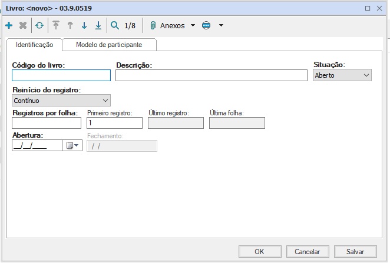This screenshot has height=263, width=390.
Task: Click the blue plus add record icon
Action: coord(9,26)
